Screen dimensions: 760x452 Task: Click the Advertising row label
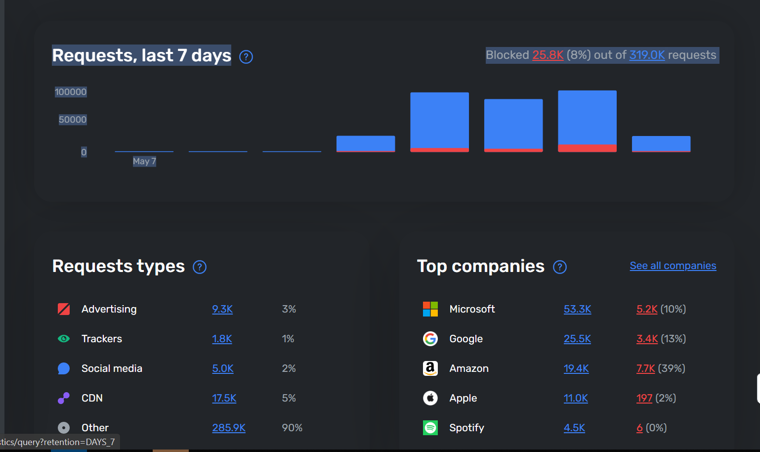pos(109,309)
